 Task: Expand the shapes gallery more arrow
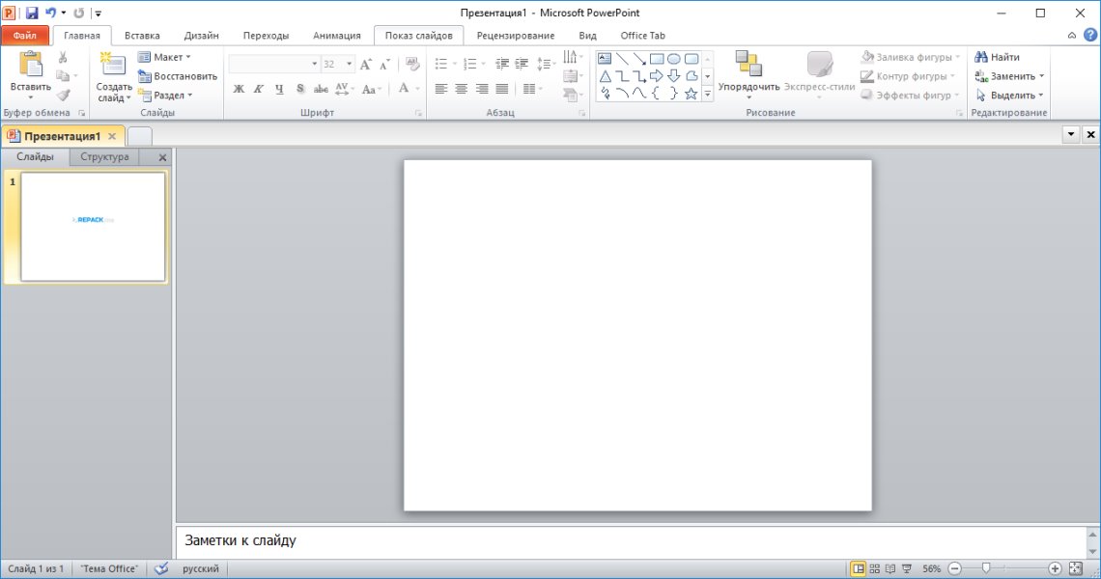707,94
